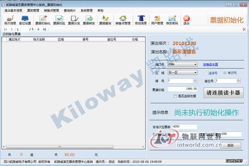This screenshot has width=249, height=166.
Task: Go to first record in navigator
Action: click(5, 29)
